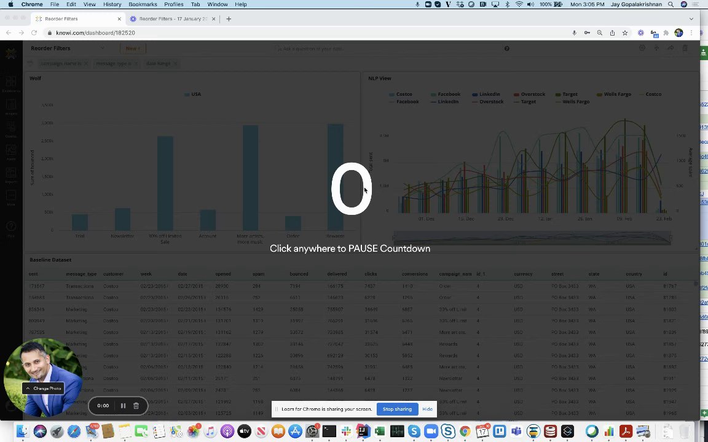The height and width of the screenshot is (442, 708).
Task: Open the tab search chevron
Action: click(x=691, y=19)
